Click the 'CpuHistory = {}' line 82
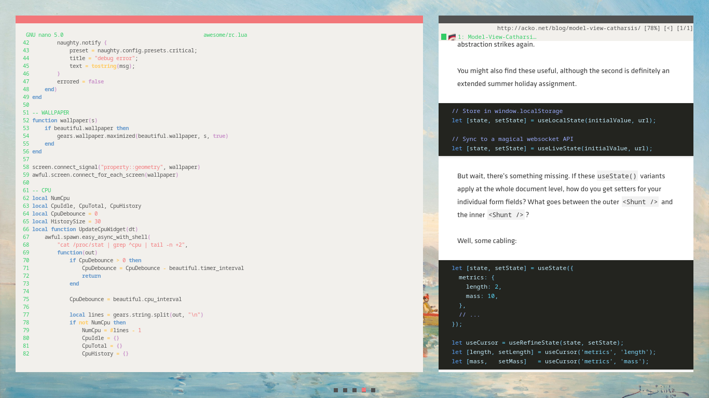 point(105,353)
